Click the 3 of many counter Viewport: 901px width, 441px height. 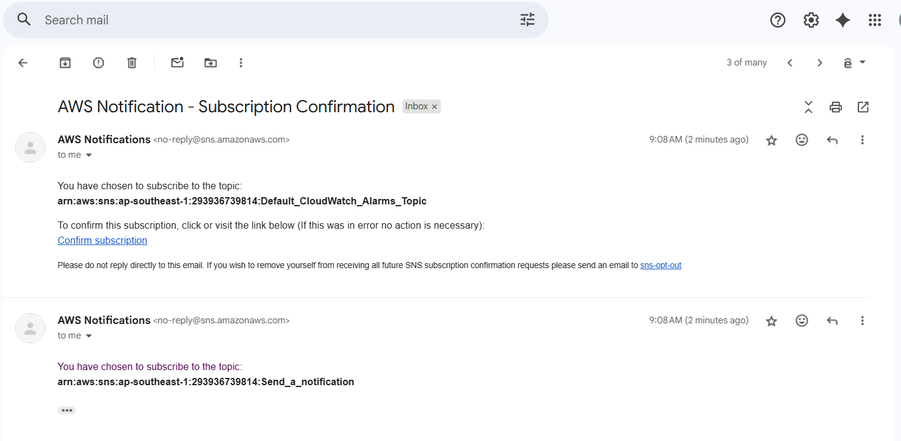tap(746, 62)
